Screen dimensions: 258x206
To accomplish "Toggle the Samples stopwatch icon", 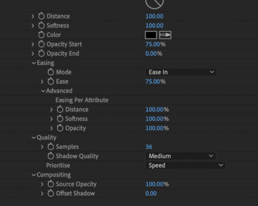I will [x=51, y=147].
